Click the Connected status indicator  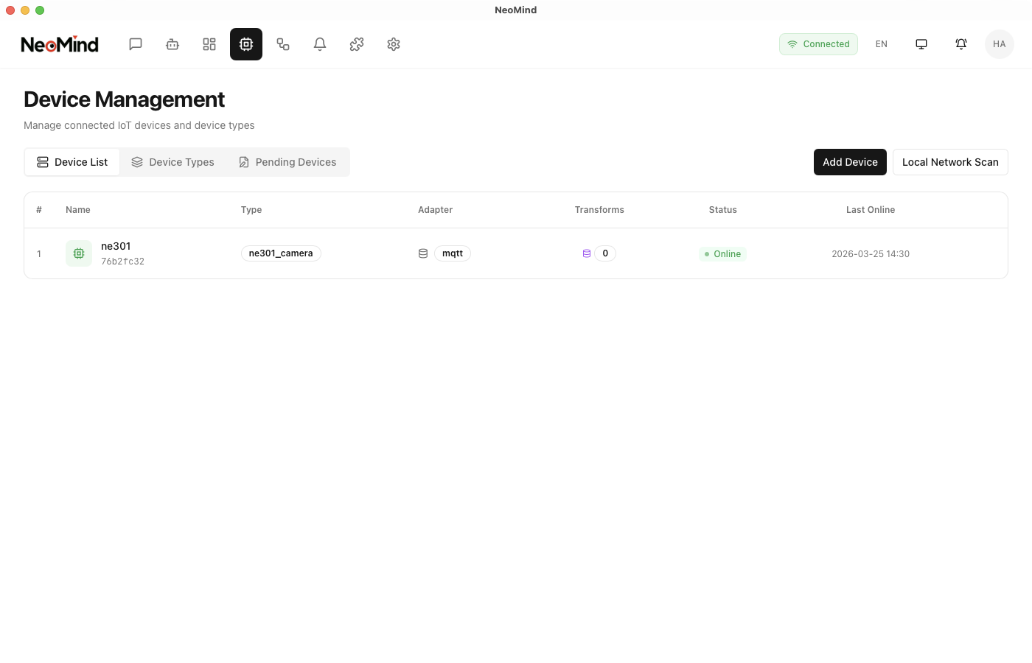[x=818, y=44]
